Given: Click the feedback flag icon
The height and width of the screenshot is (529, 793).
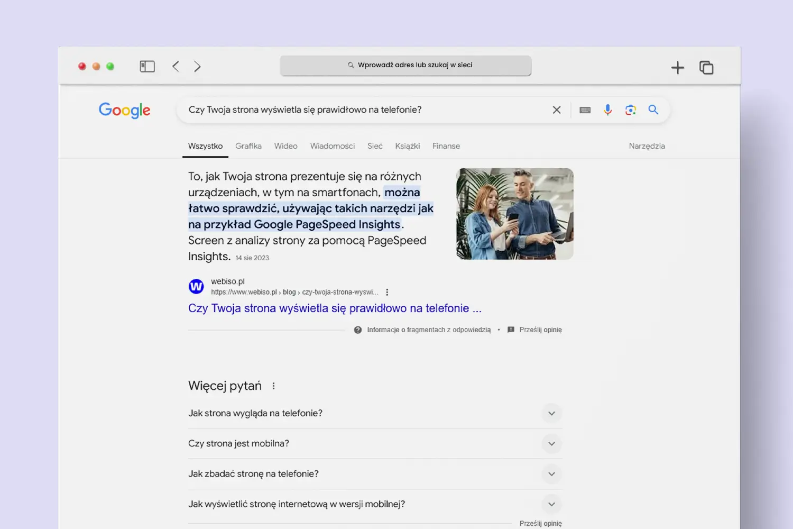Looking at the screenshot, I should pyautogui.click(x=511, y=330).
